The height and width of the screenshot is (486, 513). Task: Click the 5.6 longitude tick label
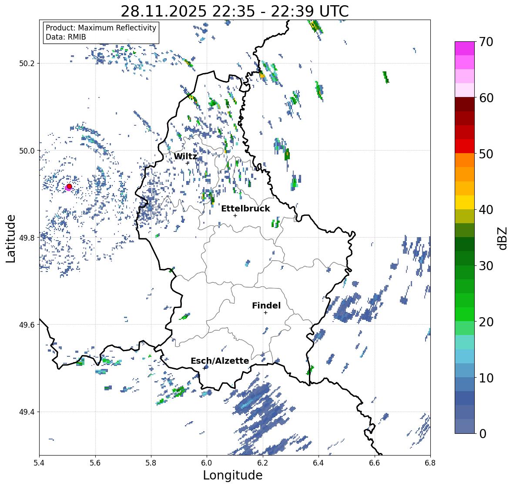(95, 463)
